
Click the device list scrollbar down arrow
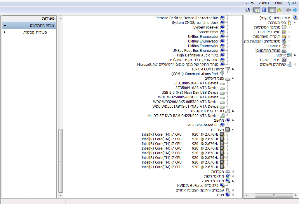tap(61, 195)
